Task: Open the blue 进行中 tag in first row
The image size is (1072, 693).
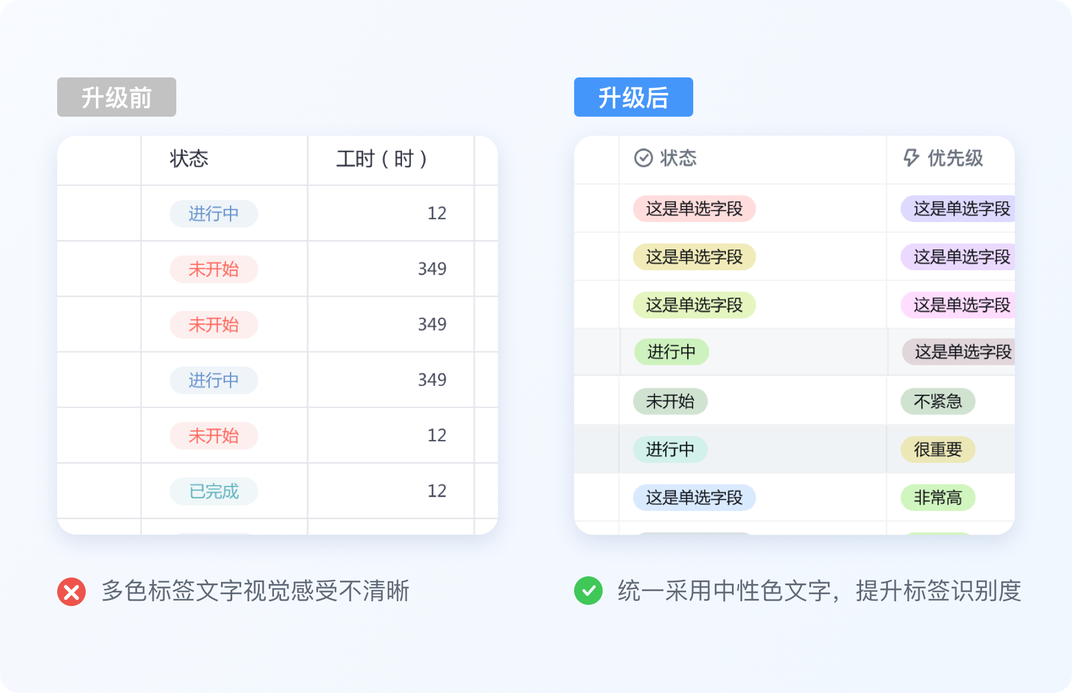Action: [x=214, y=214]
